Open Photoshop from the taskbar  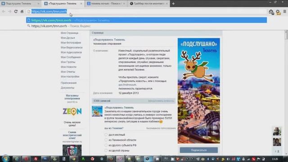45,159
